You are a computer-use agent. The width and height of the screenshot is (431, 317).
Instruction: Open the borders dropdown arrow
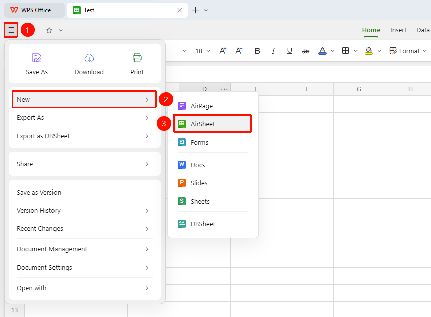(x=356, y=51)
